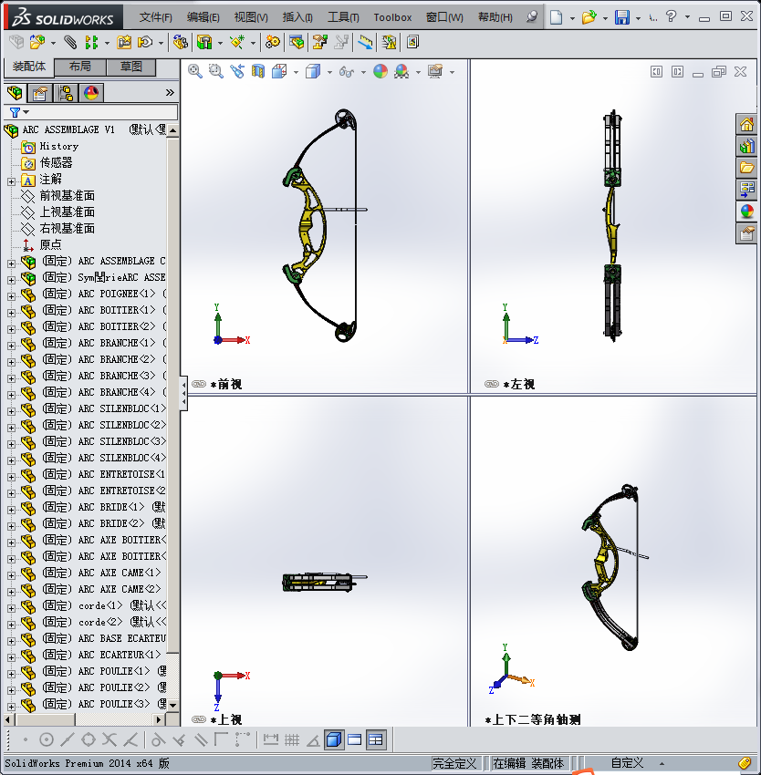Click the Apply Scene icon
Viewport: 761px width, 775px height.
pos(401,72)
